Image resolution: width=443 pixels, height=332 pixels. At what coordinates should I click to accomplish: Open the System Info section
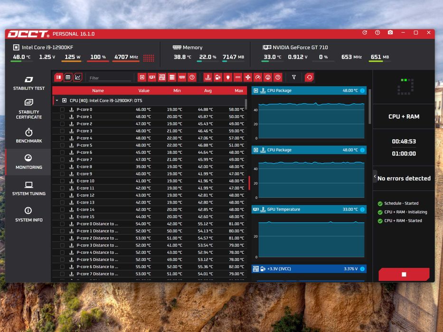coord(29,215)
